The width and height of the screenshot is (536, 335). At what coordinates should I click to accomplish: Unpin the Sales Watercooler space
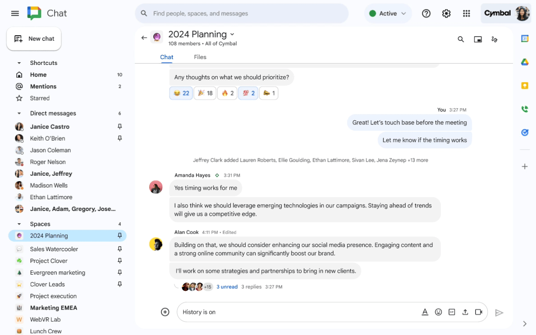119,249
